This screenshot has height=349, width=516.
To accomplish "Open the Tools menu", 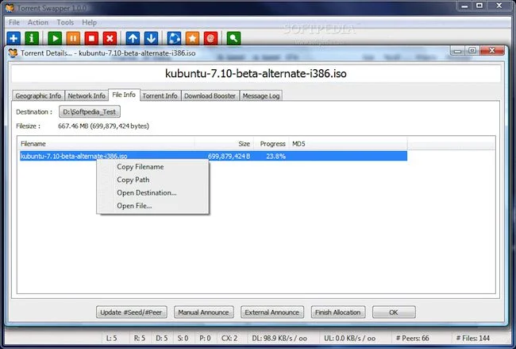I will pyautogui.click(x=65, y=22).
